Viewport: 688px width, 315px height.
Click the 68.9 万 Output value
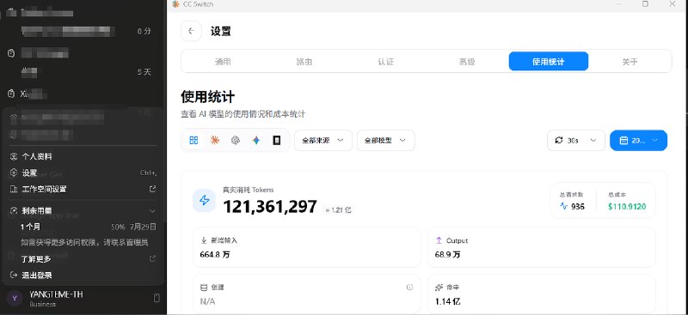tap(447, 254)
